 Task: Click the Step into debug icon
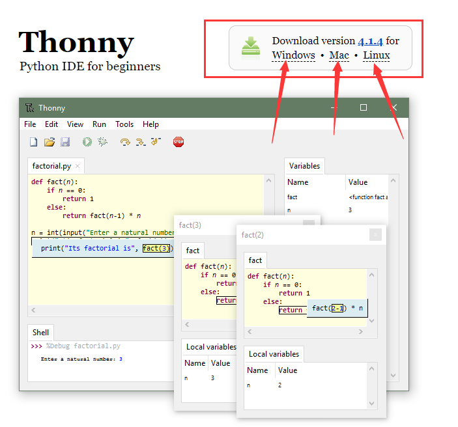pyautogui.click(x=141, y=142)
